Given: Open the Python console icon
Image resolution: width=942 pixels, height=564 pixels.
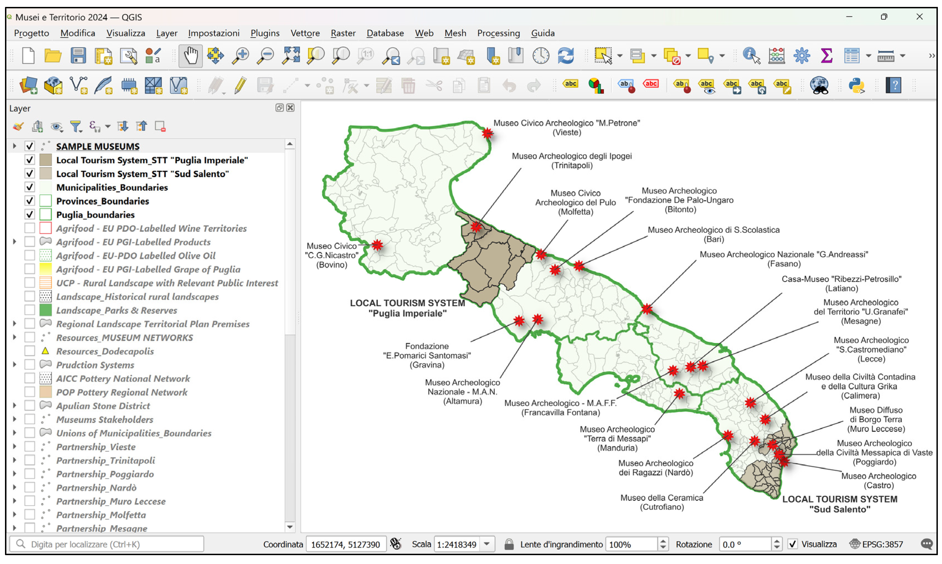Looking at the screenshot, I should [856, 86].
